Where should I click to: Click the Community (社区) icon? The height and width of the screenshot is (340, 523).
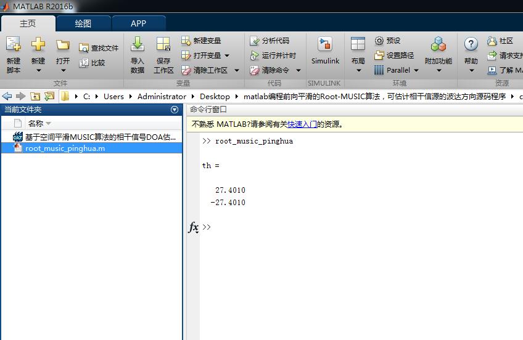[x=492, y=41]
